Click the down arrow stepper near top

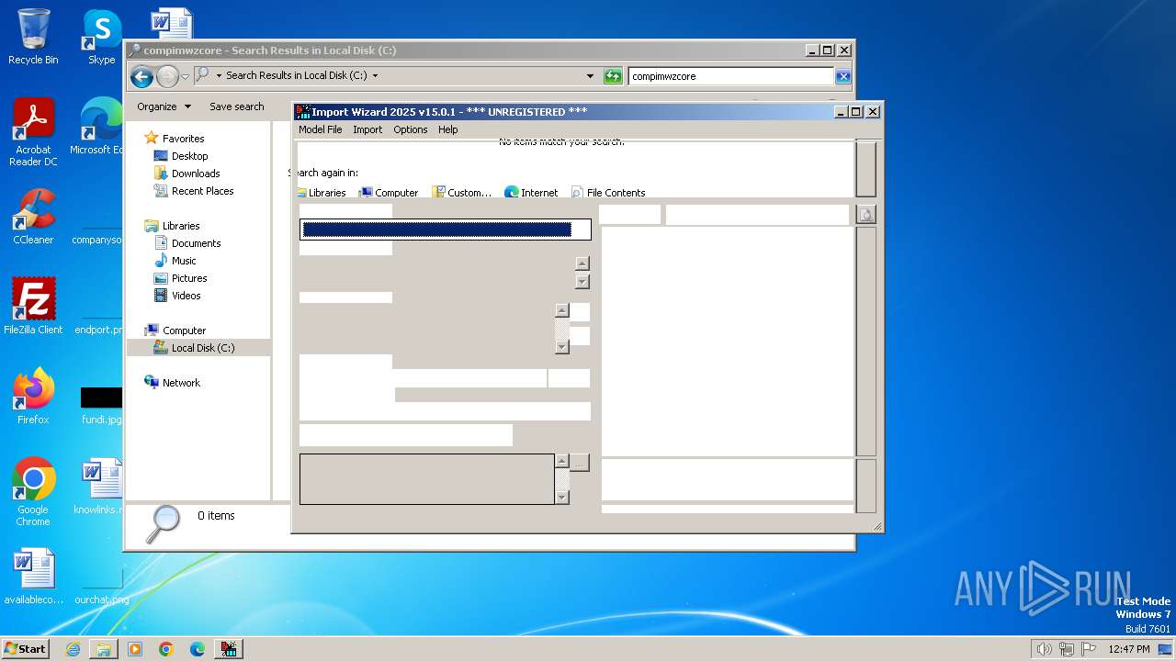[x=582, y=281]
